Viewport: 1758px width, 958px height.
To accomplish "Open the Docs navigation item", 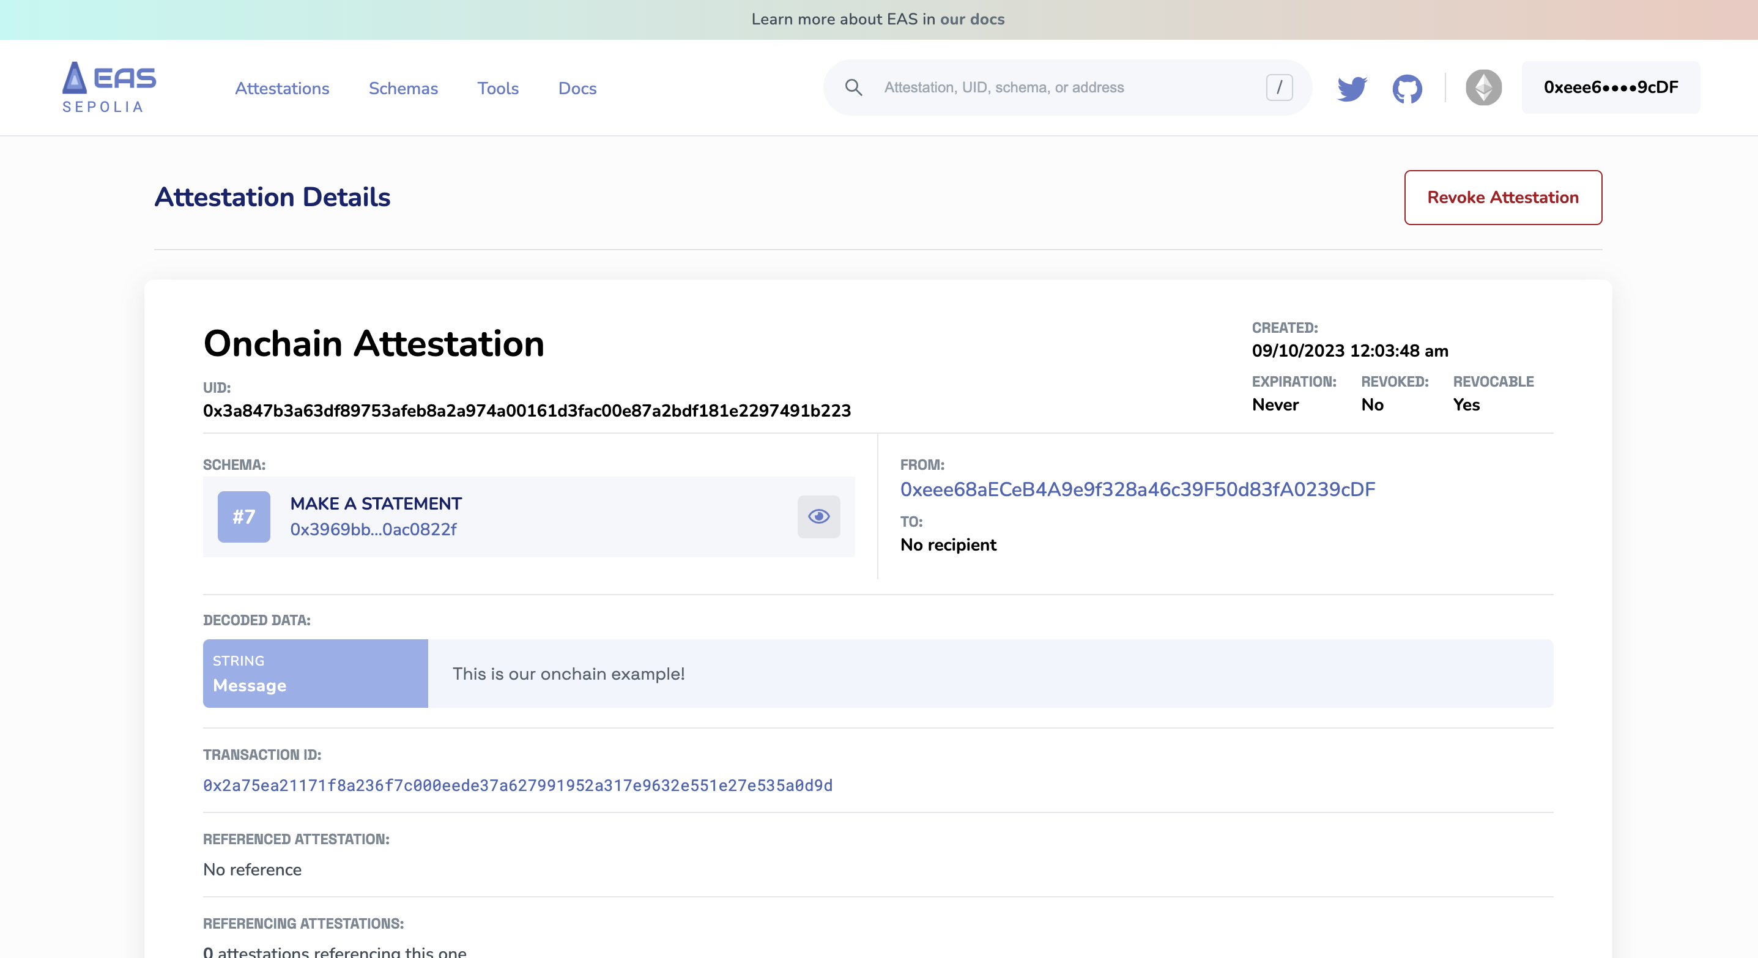I will [x=577, y=88].
